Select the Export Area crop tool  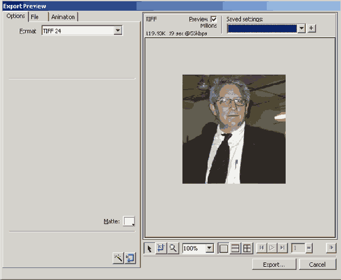[x=161, y=248]
